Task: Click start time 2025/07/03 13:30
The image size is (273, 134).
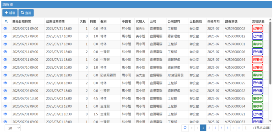Action: pos(25,98)
